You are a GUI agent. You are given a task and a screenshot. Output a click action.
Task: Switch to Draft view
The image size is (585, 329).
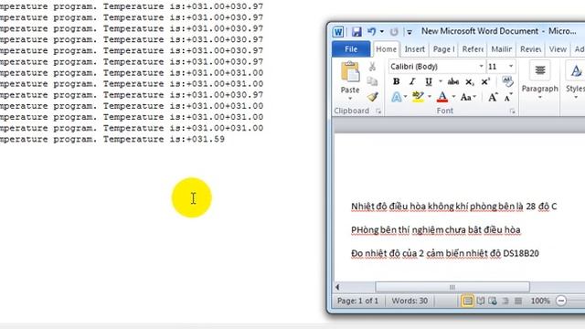pyautogui.click(x=518, y=301)
